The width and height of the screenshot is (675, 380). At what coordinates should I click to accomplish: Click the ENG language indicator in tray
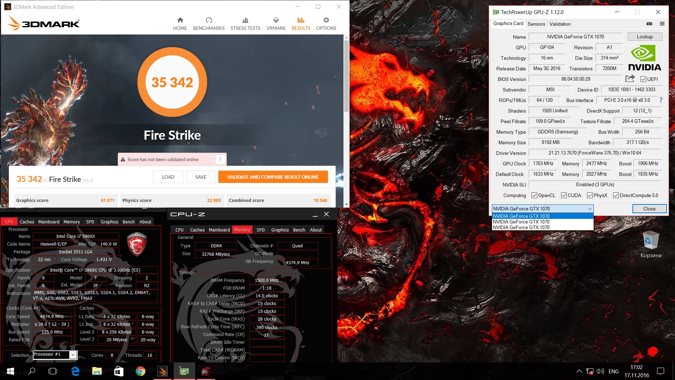(613, 371)
